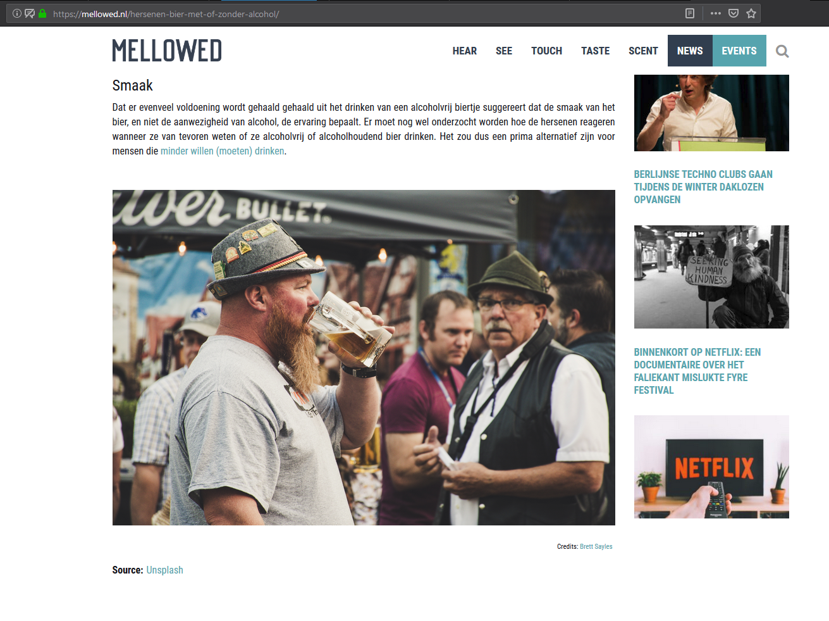The width and height of the screenshot is (829, 621).
Task: Open the Unsplash source link
Action: [x=164, y=570]
